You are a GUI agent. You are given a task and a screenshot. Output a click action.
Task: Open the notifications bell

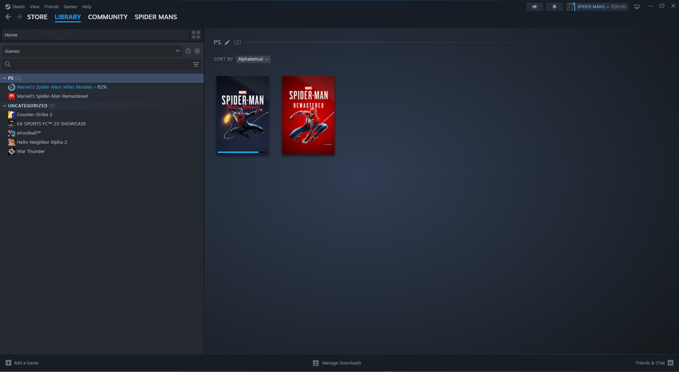[554, 7]
